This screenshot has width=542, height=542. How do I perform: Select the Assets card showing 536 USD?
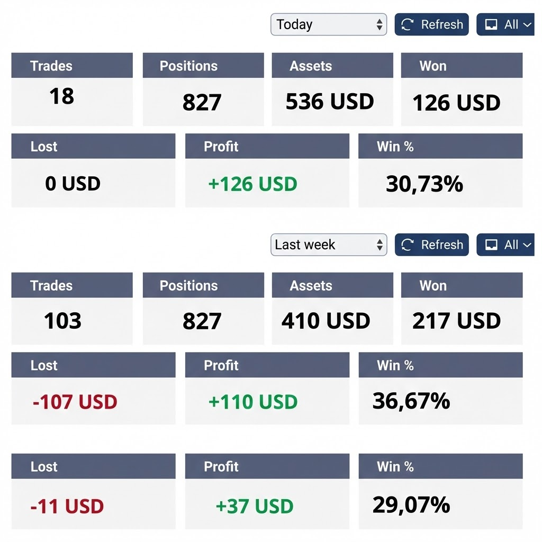click(x=332, y=89)
